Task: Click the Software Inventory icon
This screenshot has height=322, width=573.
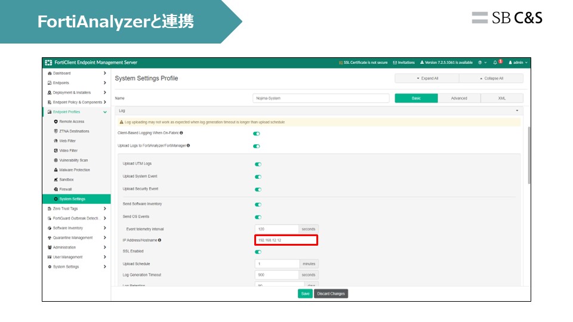Action: 50,228
